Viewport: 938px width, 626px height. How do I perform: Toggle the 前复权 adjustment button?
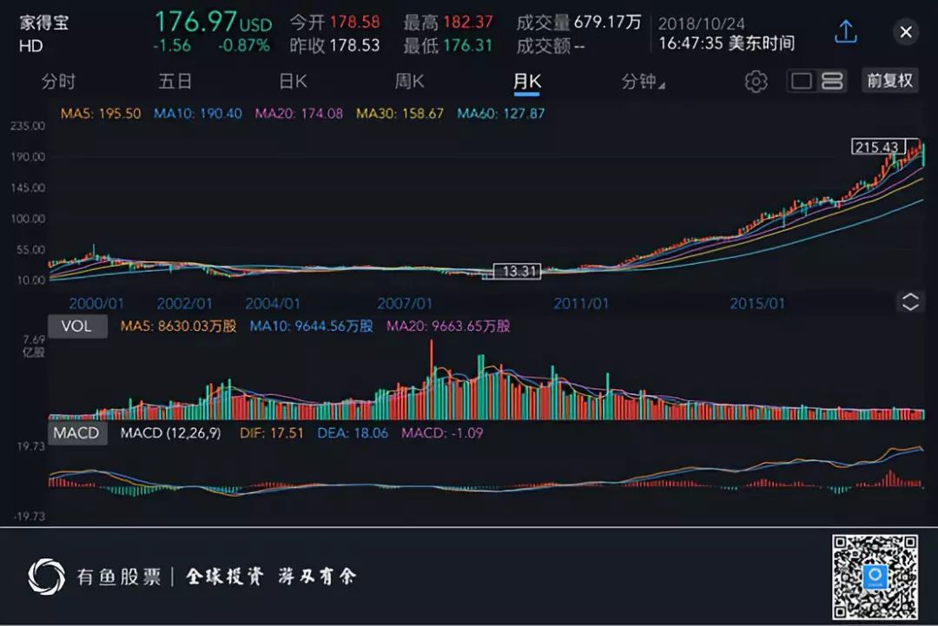(890, 80)
